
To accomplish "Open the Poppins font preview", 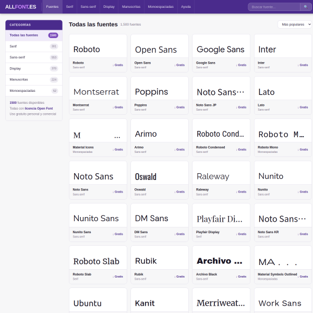I will click(160, 89).
